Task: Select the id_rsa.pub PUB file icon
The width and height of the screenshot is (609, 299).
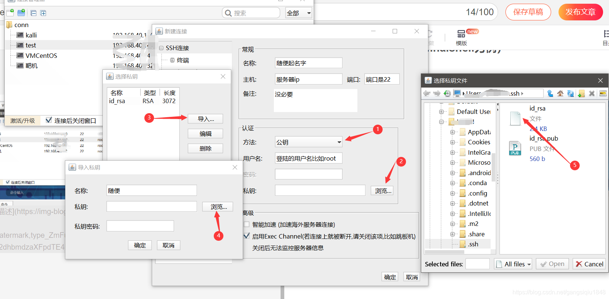Action: 515,148
